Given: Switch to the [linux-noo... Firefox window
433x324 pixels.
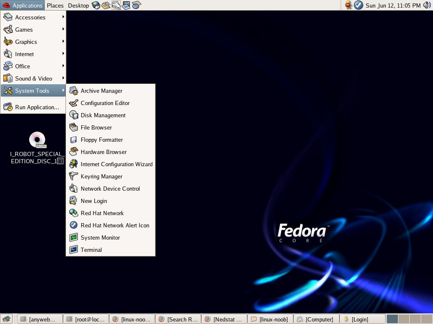Looking at the screenshot, I should click(132, 319).
